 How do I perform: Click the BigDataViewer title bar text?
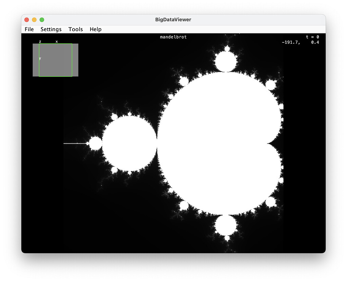coord(173,20)
